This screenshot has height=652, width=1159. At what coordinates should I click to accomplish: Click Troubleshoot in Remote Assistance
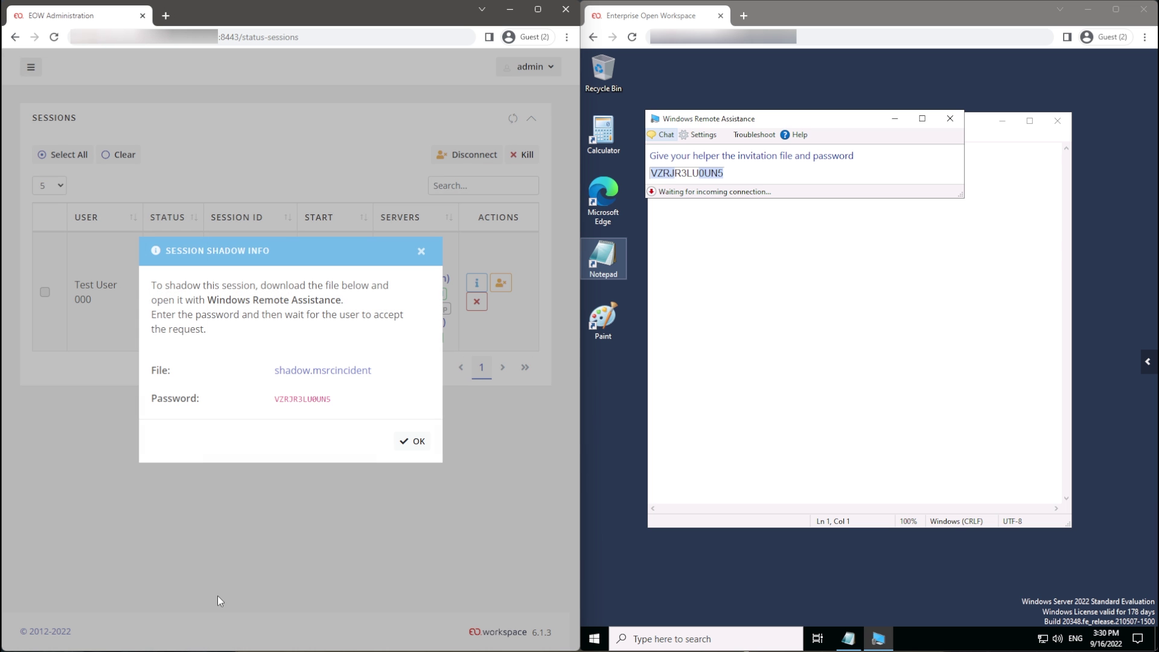(x=754, y=135)
